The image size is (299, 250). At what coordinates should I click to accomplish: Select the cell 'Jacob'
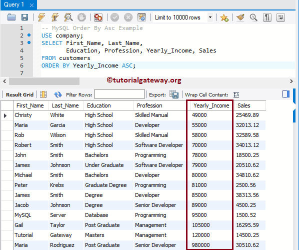(31, 205)
